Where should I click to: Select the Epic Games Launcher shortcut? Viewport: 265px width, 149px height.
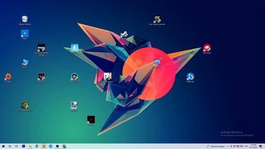click(x=157, y=20)
